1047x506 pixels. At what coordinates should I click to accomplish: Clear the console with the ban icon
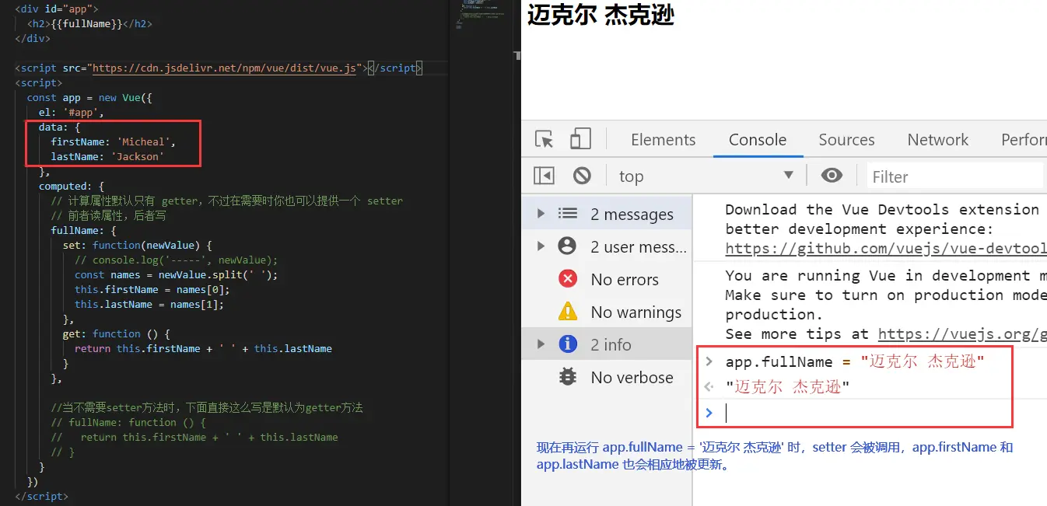tap(582, 176)
